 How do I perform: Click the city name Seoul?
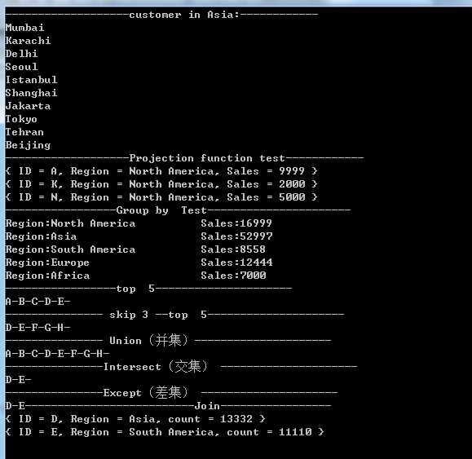(x=21, y=67)
